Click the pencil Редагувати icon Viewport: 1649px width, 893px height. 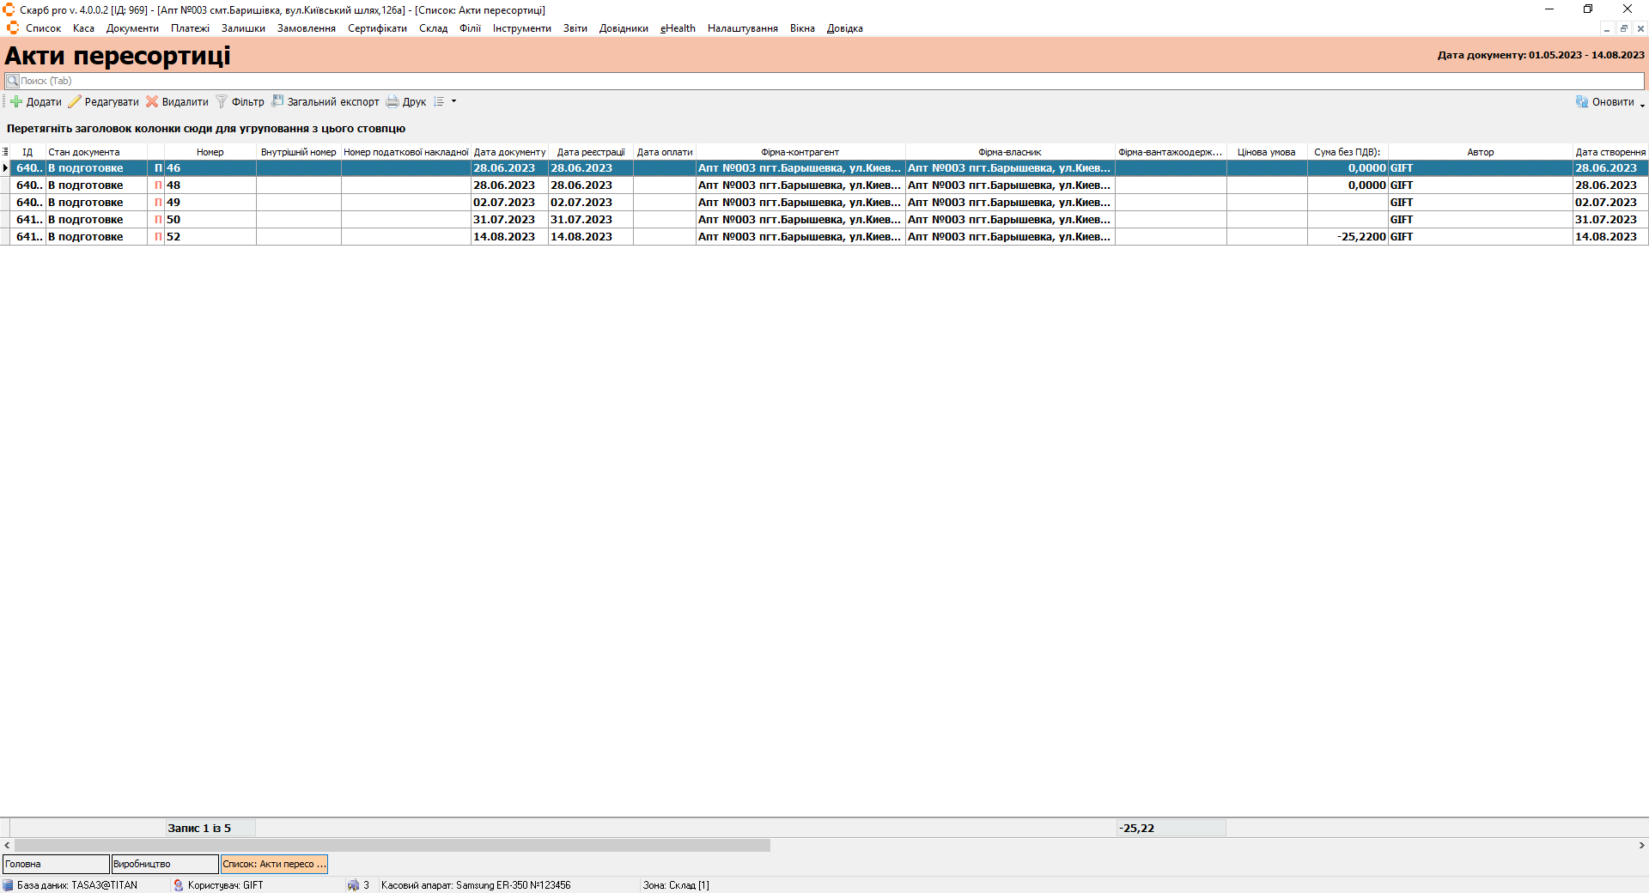click(x=75, y=101)
